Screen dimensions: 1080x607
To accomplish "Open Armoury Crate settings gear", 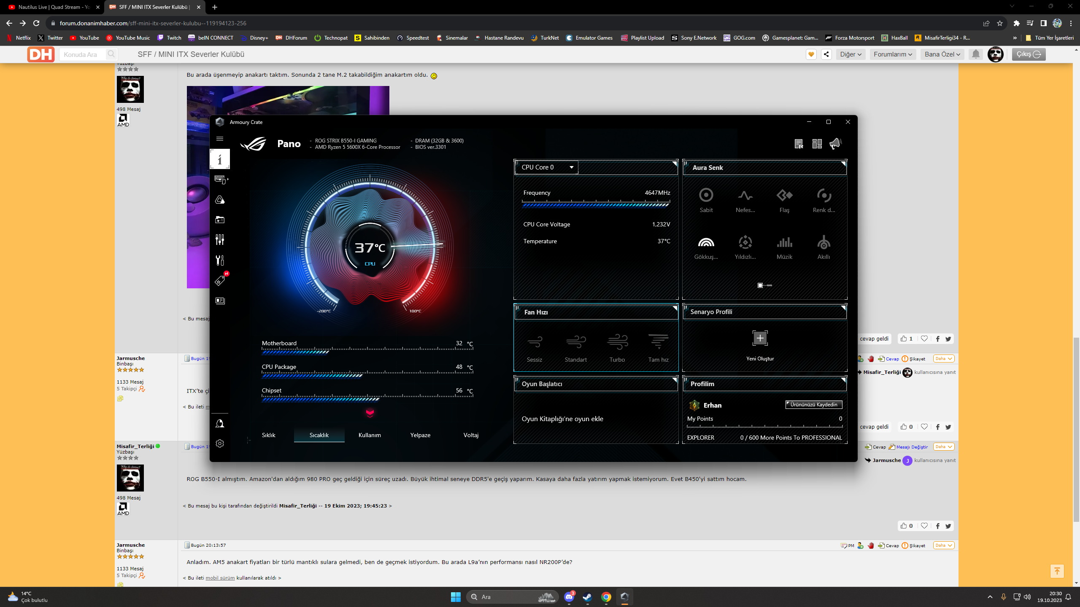I will (x=220, y=443).
